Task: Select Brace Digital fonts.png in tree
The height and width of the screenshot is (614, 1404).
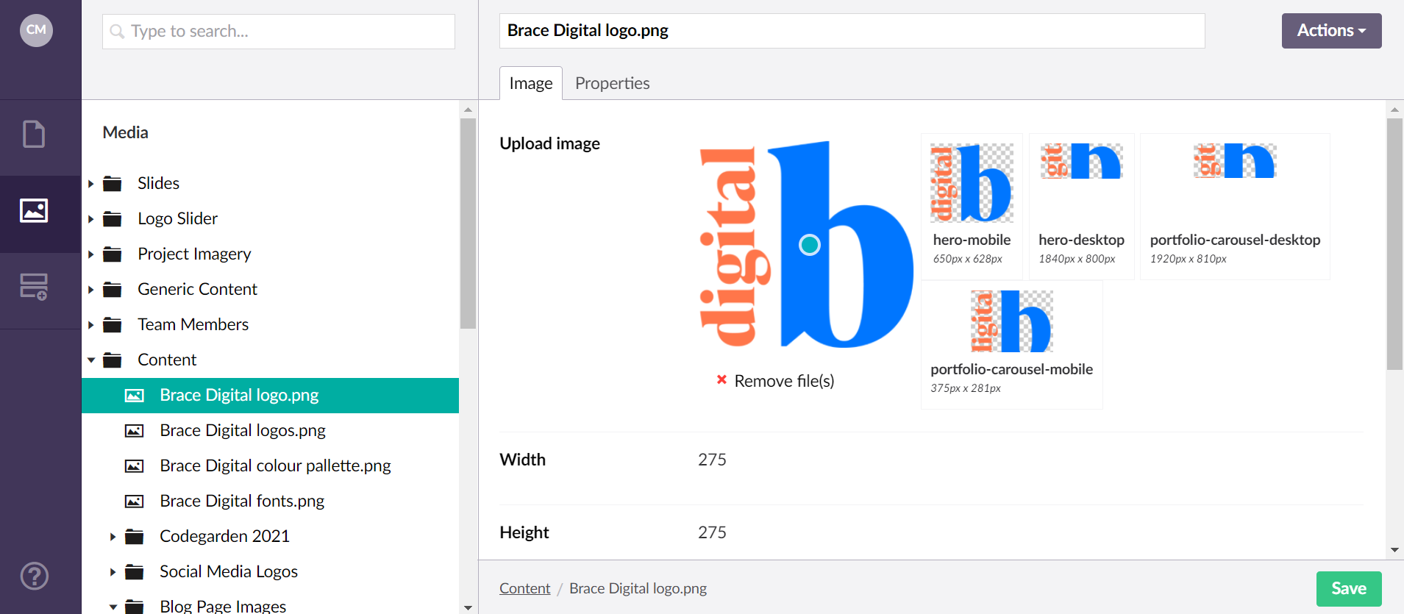Action: (242, 501)
